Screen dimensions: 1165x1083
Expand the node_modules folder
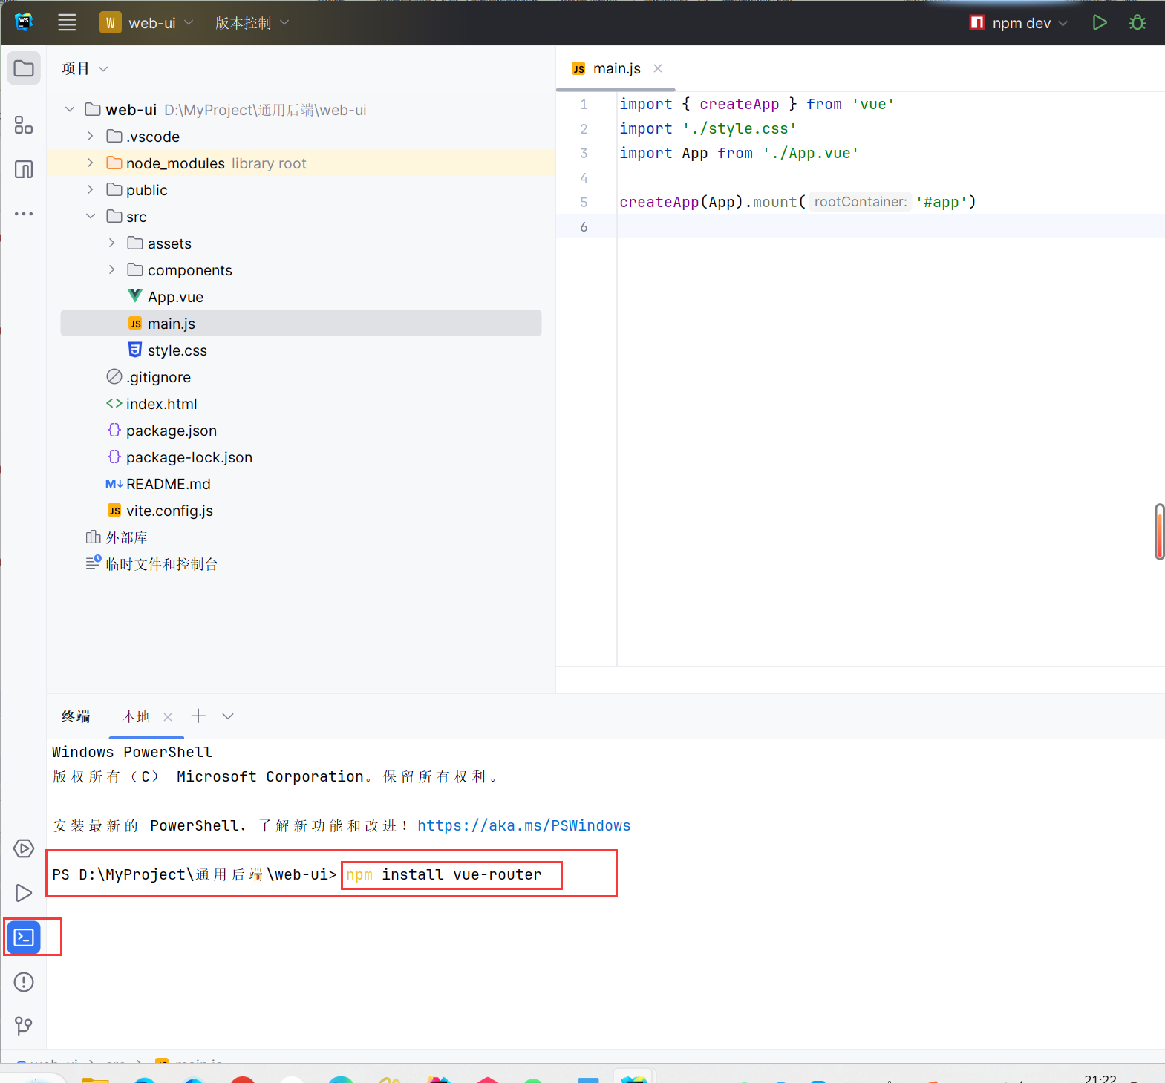tap(91, 163)
